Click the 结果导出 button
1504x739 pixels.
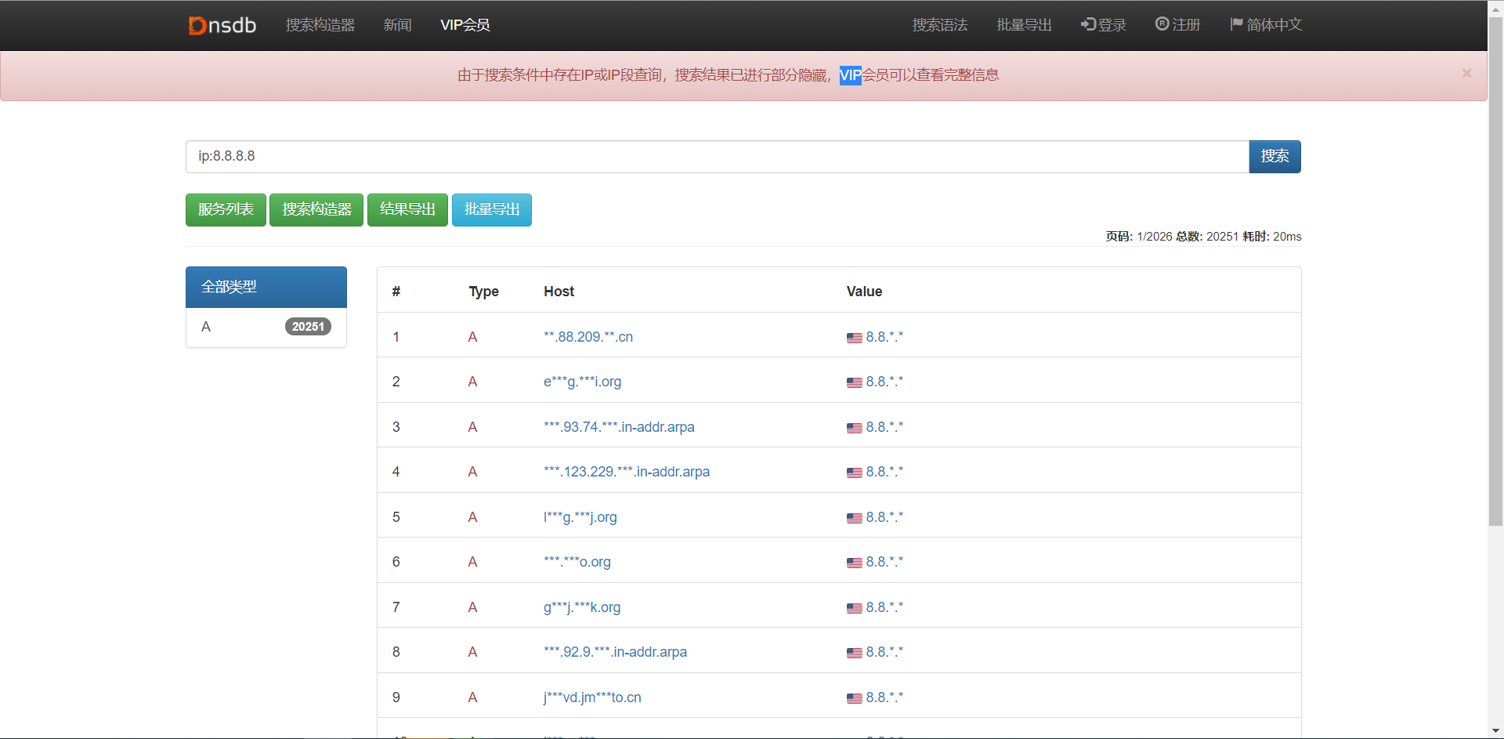point(407,210)
